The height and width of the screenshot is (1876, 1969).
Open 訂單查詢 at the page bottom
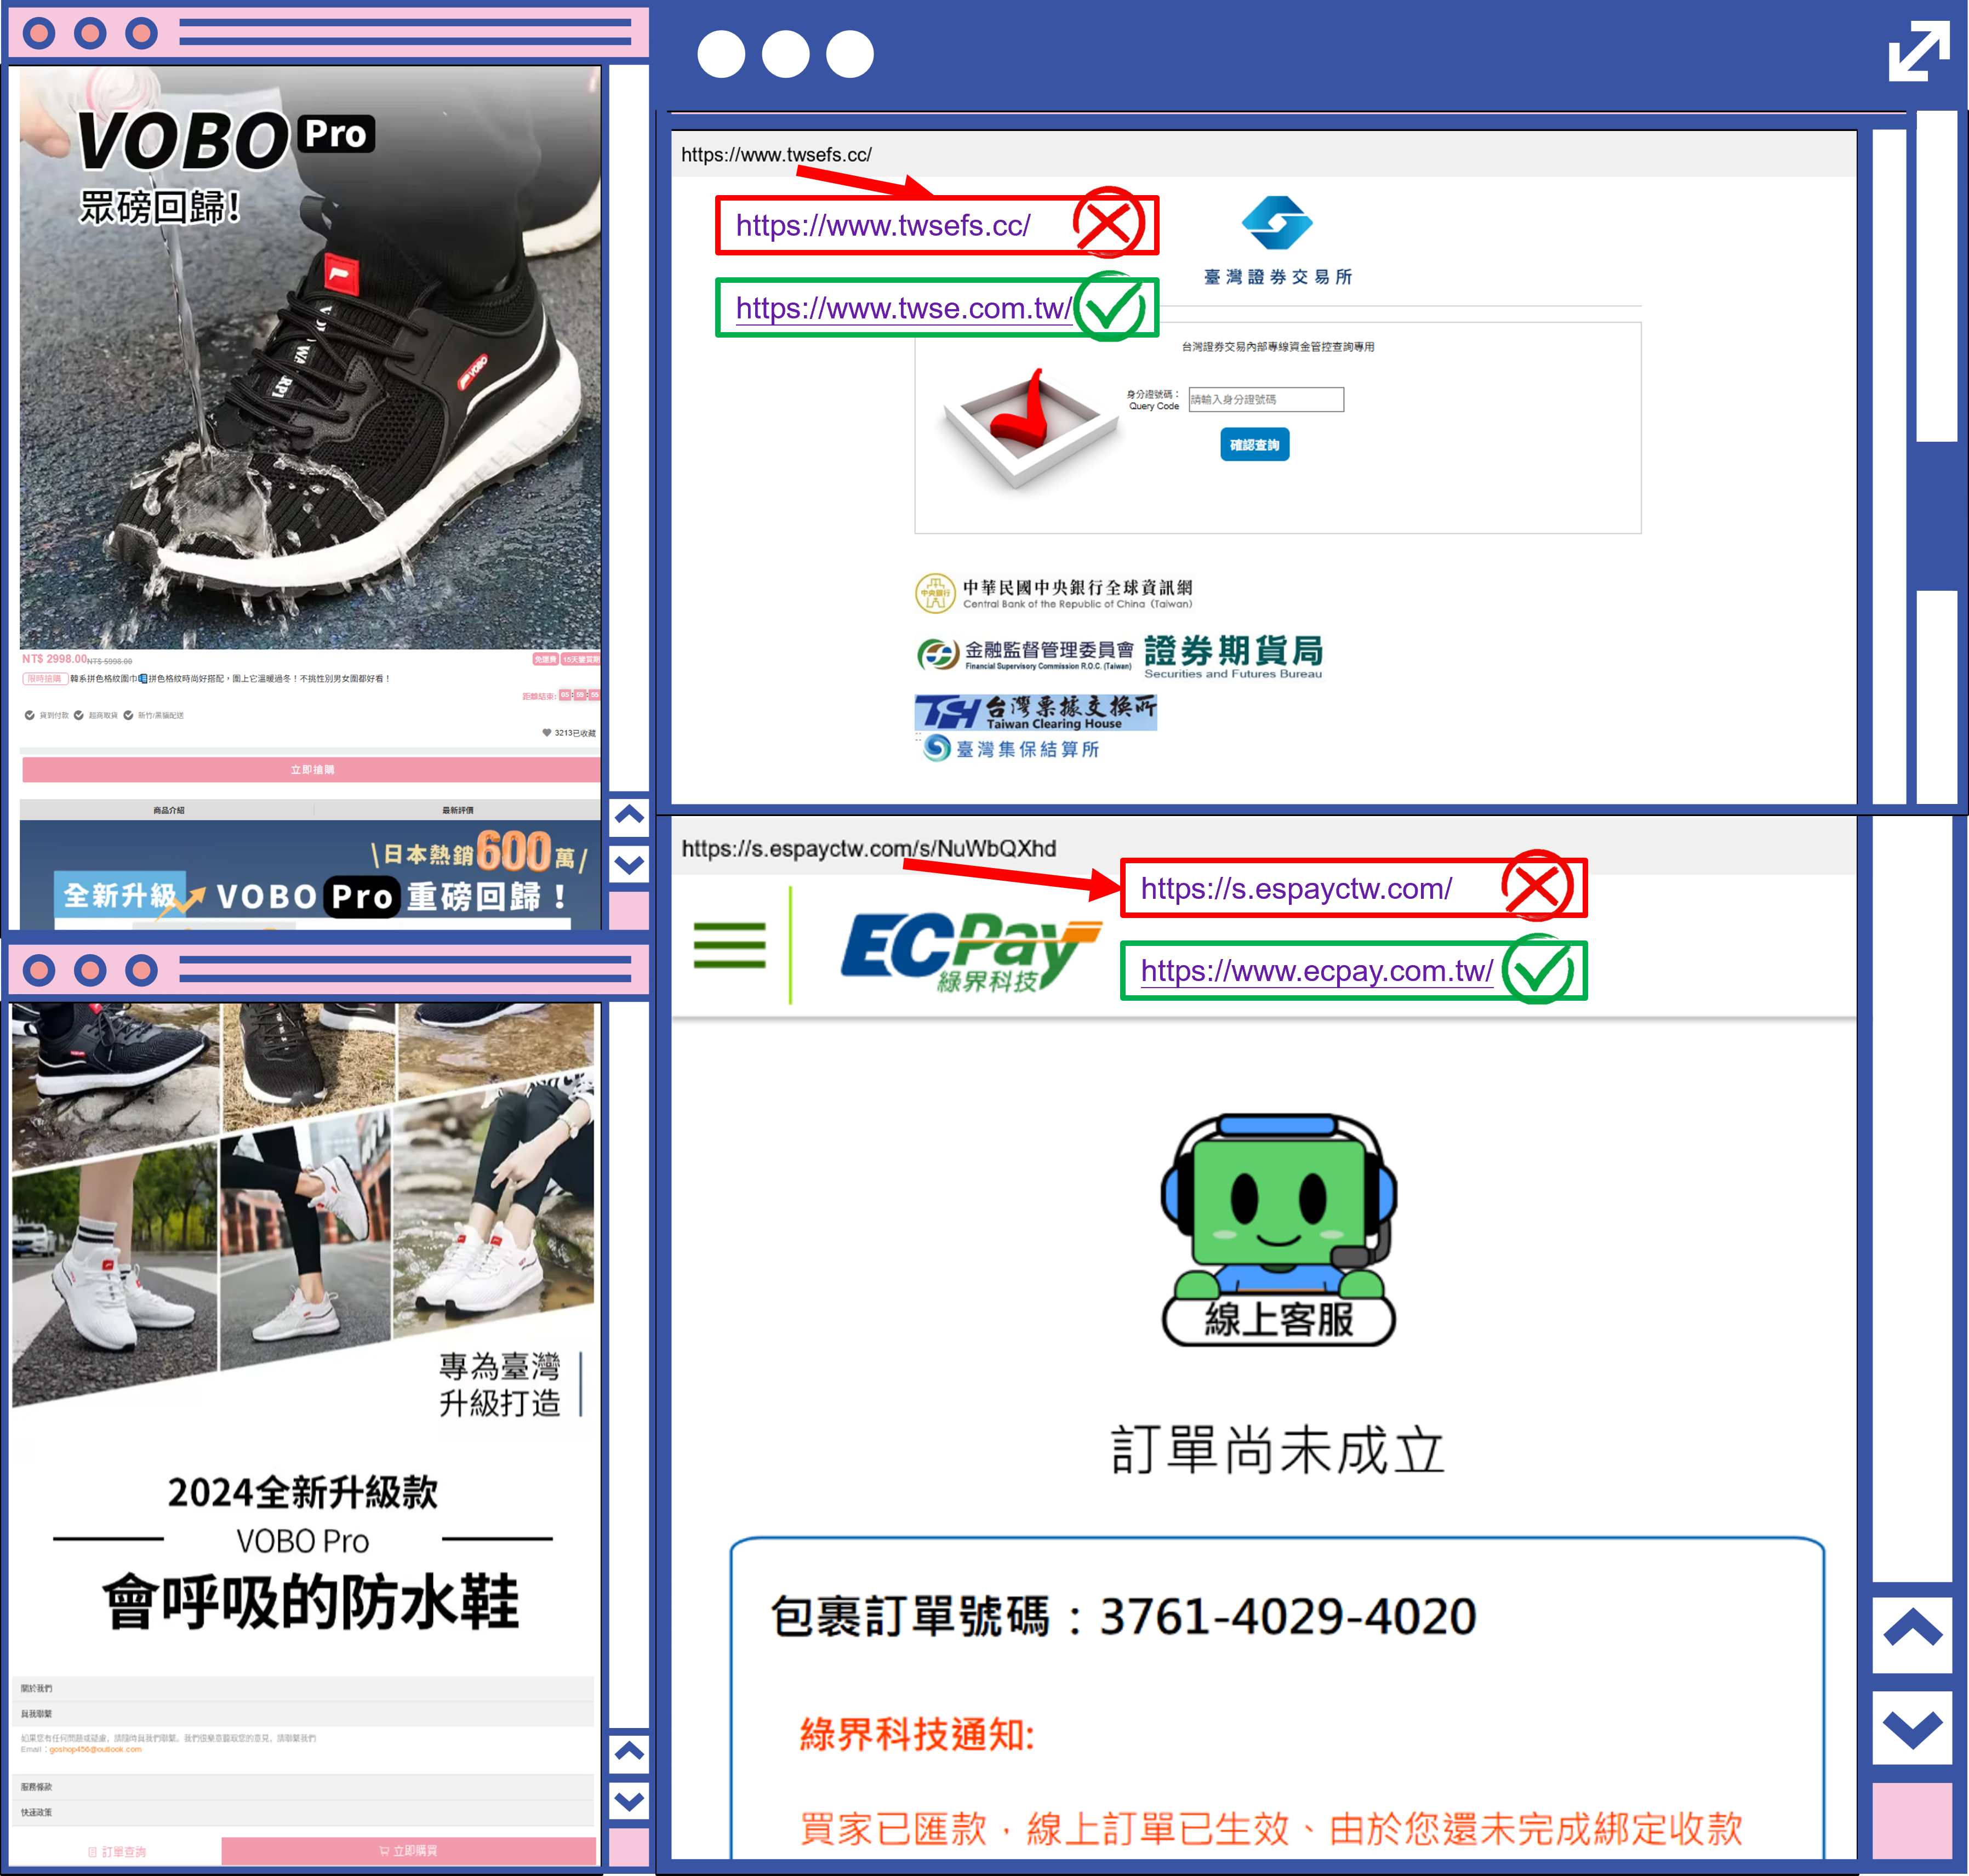117,1851
